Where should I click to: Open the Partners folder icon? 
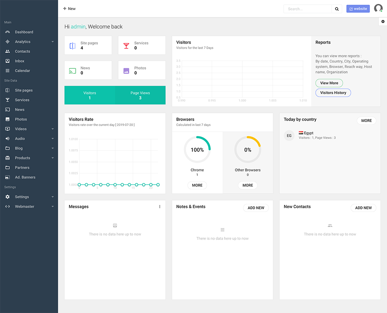pyautogui.click(x=9, y=167)
